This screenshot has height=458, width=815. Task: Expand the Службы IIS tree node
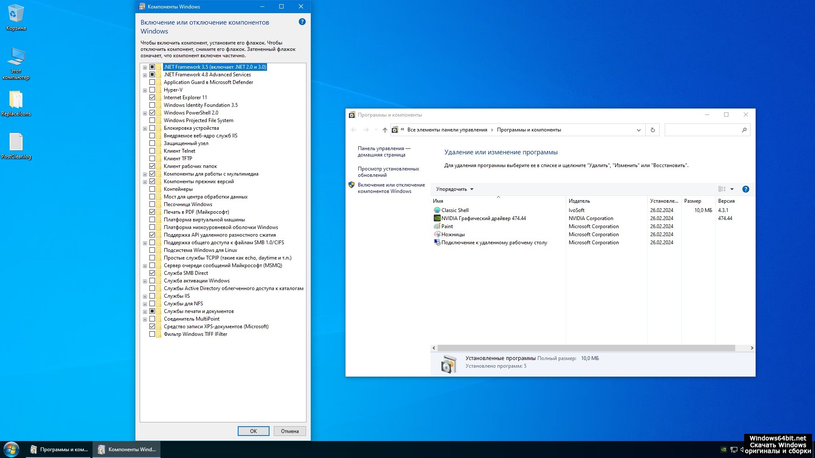[x=145, y=296]
